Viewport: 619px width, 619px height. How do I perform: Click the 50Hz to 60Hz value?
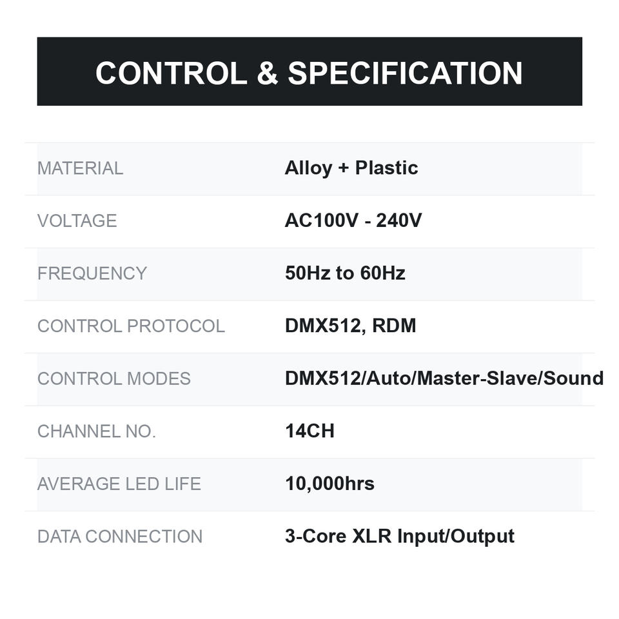click(x=345, y=273)
